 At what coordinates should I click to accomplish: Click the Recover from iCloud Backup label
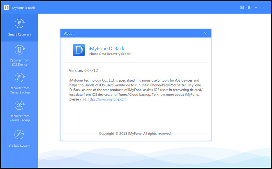[x=20, y=118]
